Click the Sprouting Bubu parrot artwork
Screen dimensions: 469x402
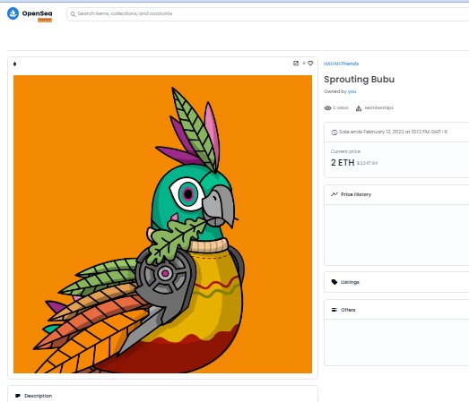pyautogui.click(x=162, y=224)
